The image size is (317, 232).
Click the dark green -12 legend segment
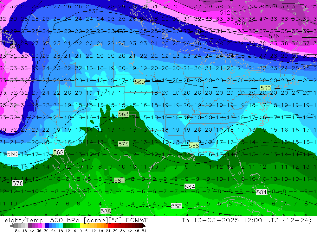pyautogui.click(x=64, y=226)
